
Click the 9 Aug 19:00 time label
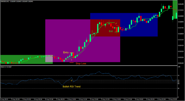(x=139, y=99)
